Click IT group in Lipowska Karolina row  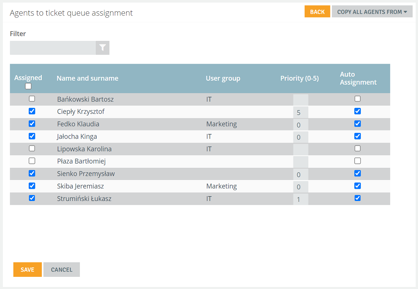click(209, 149)
